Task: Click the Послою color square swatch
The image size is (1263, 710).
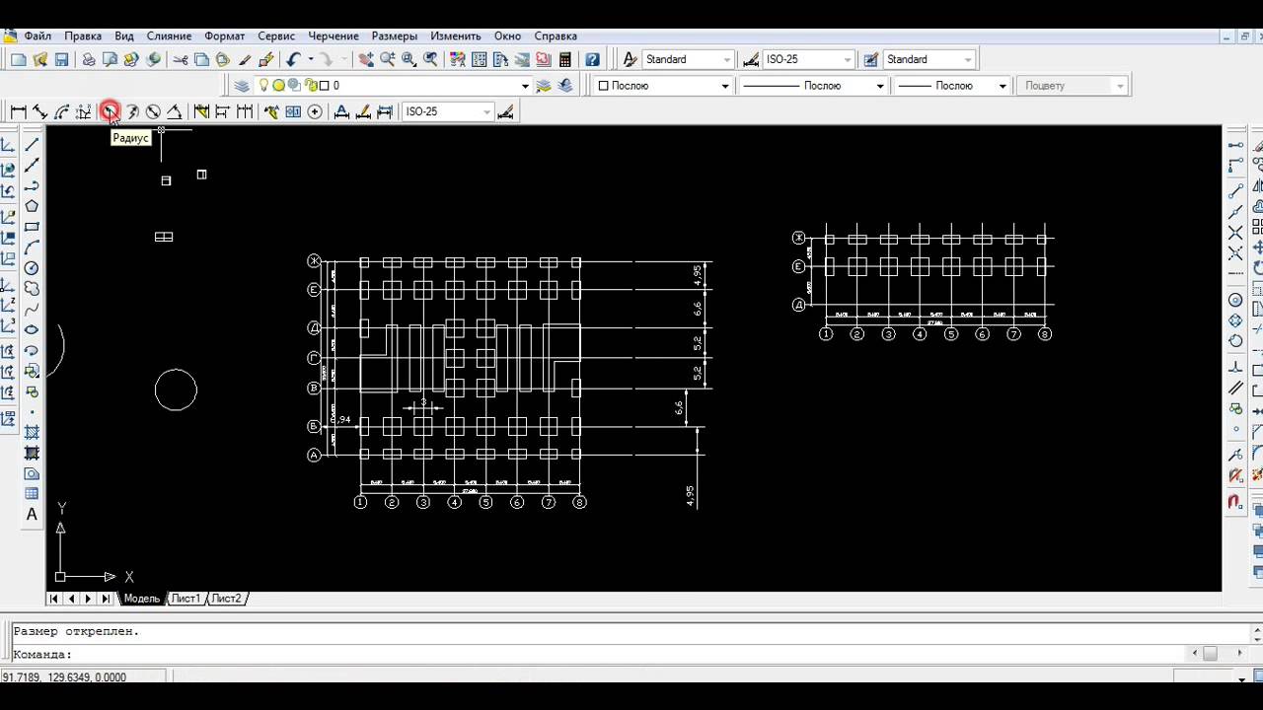Action: pos(604,86)
